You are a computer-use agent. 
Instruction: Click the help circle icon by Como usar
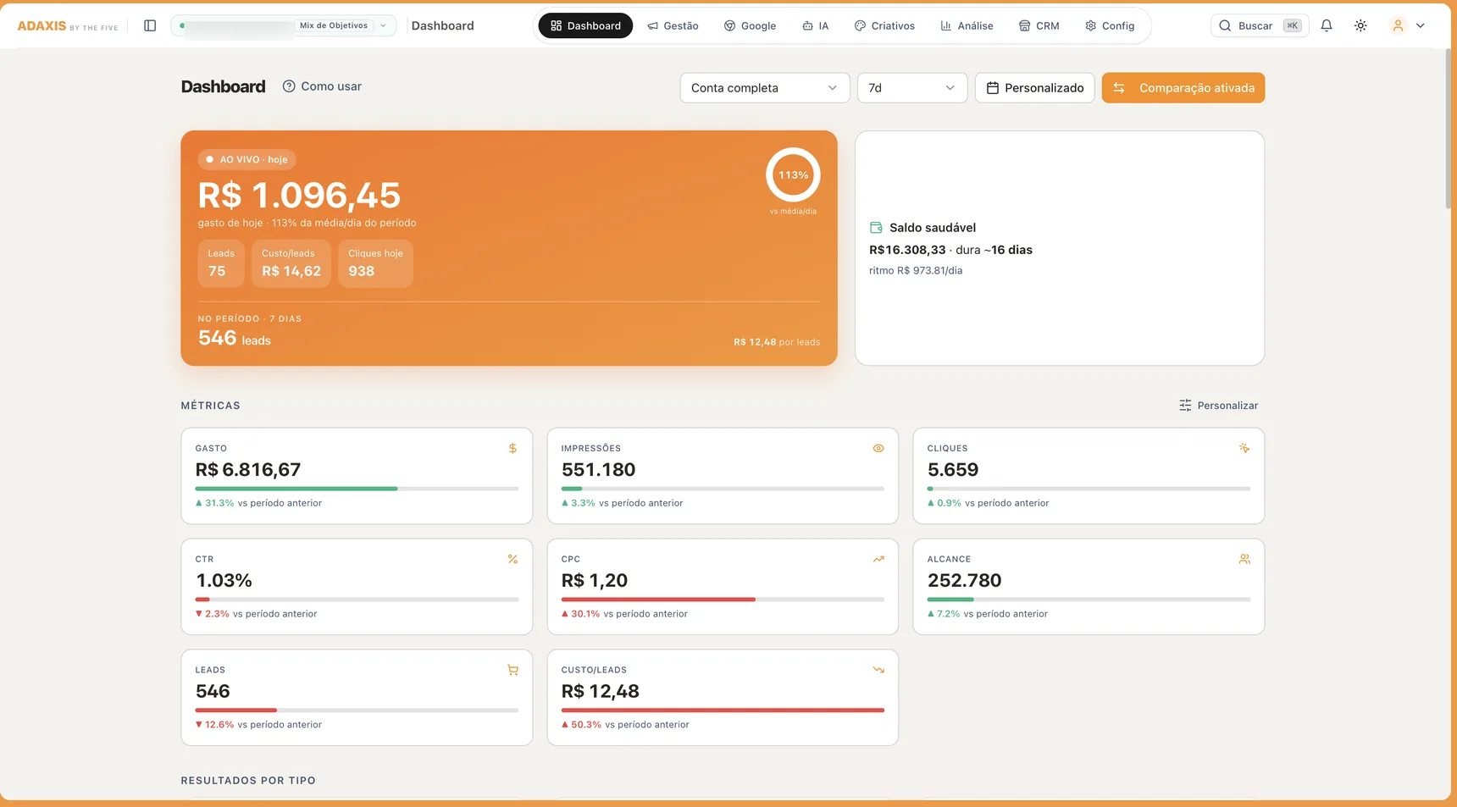coord(289,86)
